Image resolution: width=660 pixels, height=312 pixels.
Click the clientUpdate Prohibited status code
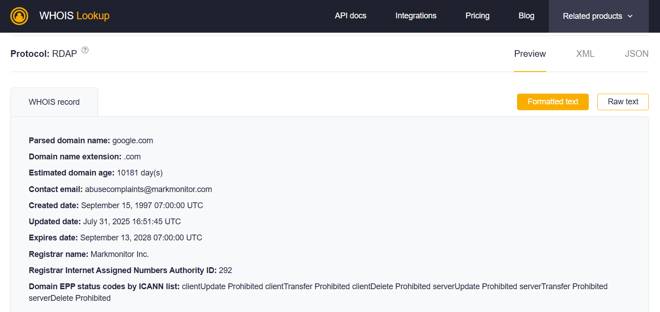(222, 286)
